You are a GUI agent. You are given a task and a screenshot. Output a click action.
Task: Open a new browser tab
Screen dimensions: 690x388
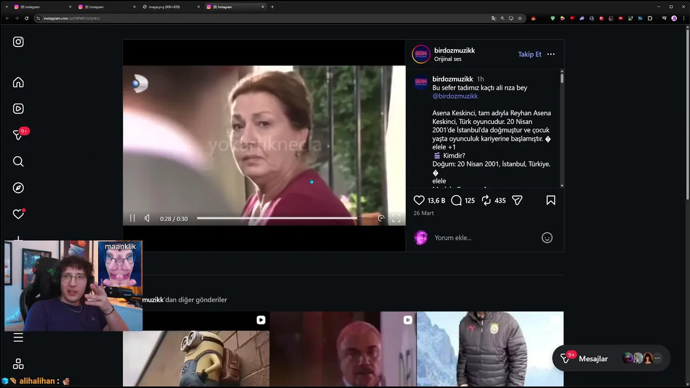[272, 7]
